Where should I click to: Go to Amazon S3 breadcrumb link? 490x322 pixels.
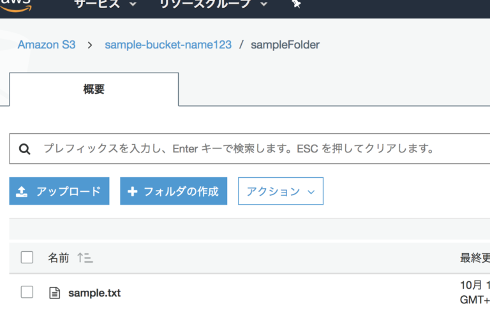click(x=46, y=45)
